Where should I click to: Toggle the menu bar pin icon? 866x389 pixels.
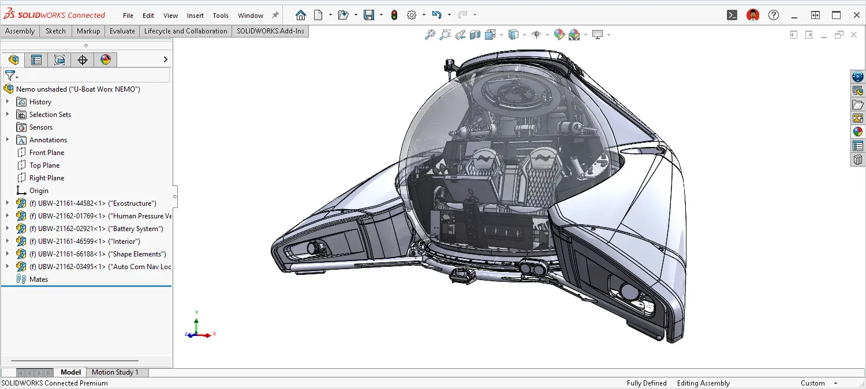[x=274, y=14]
